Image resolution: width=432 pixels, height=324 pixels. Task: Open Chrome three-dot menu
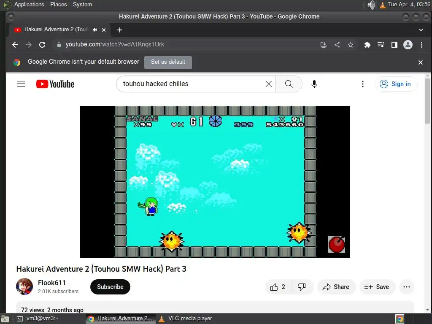[421, 45]
